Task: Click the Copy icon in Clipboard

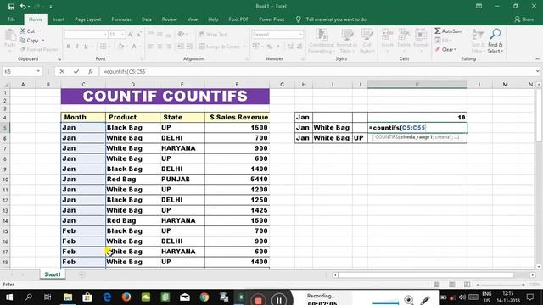Action: click(x=23, y=41)
